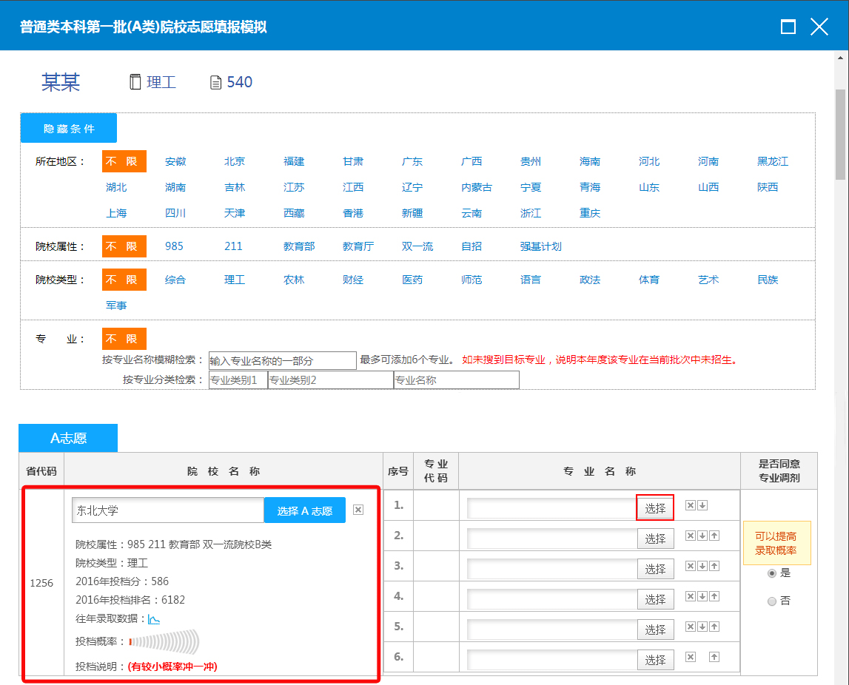Move major row 3 down
Screen dimensions: 849x685
pyautogui.click(x=702, y=566)
